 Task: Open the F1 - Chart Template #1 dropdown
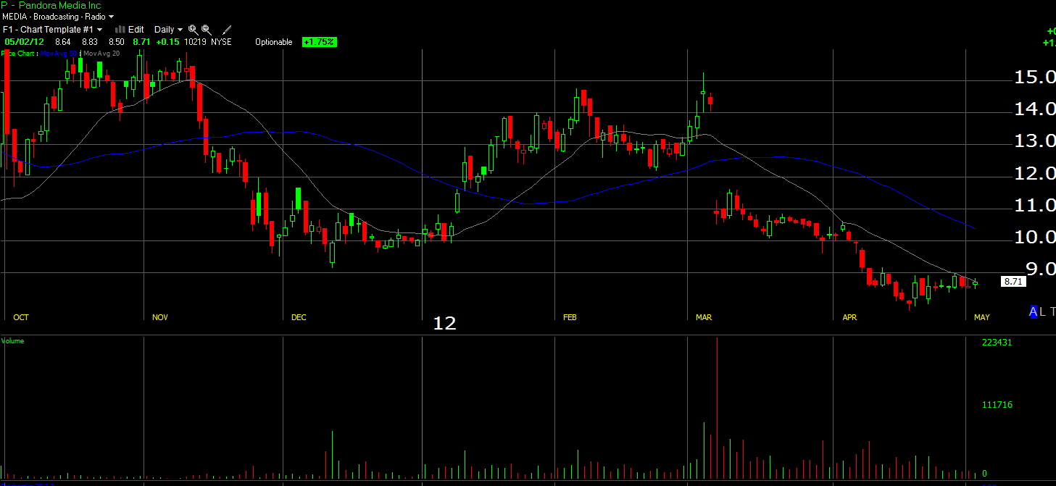(53, 30)
